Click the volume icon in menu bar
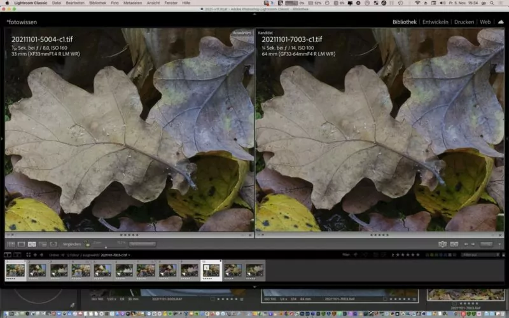 (x=443, y=3)
